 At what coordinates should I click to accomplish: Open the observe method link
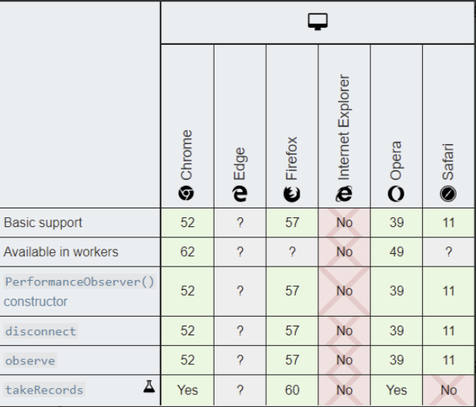point(30,360)
